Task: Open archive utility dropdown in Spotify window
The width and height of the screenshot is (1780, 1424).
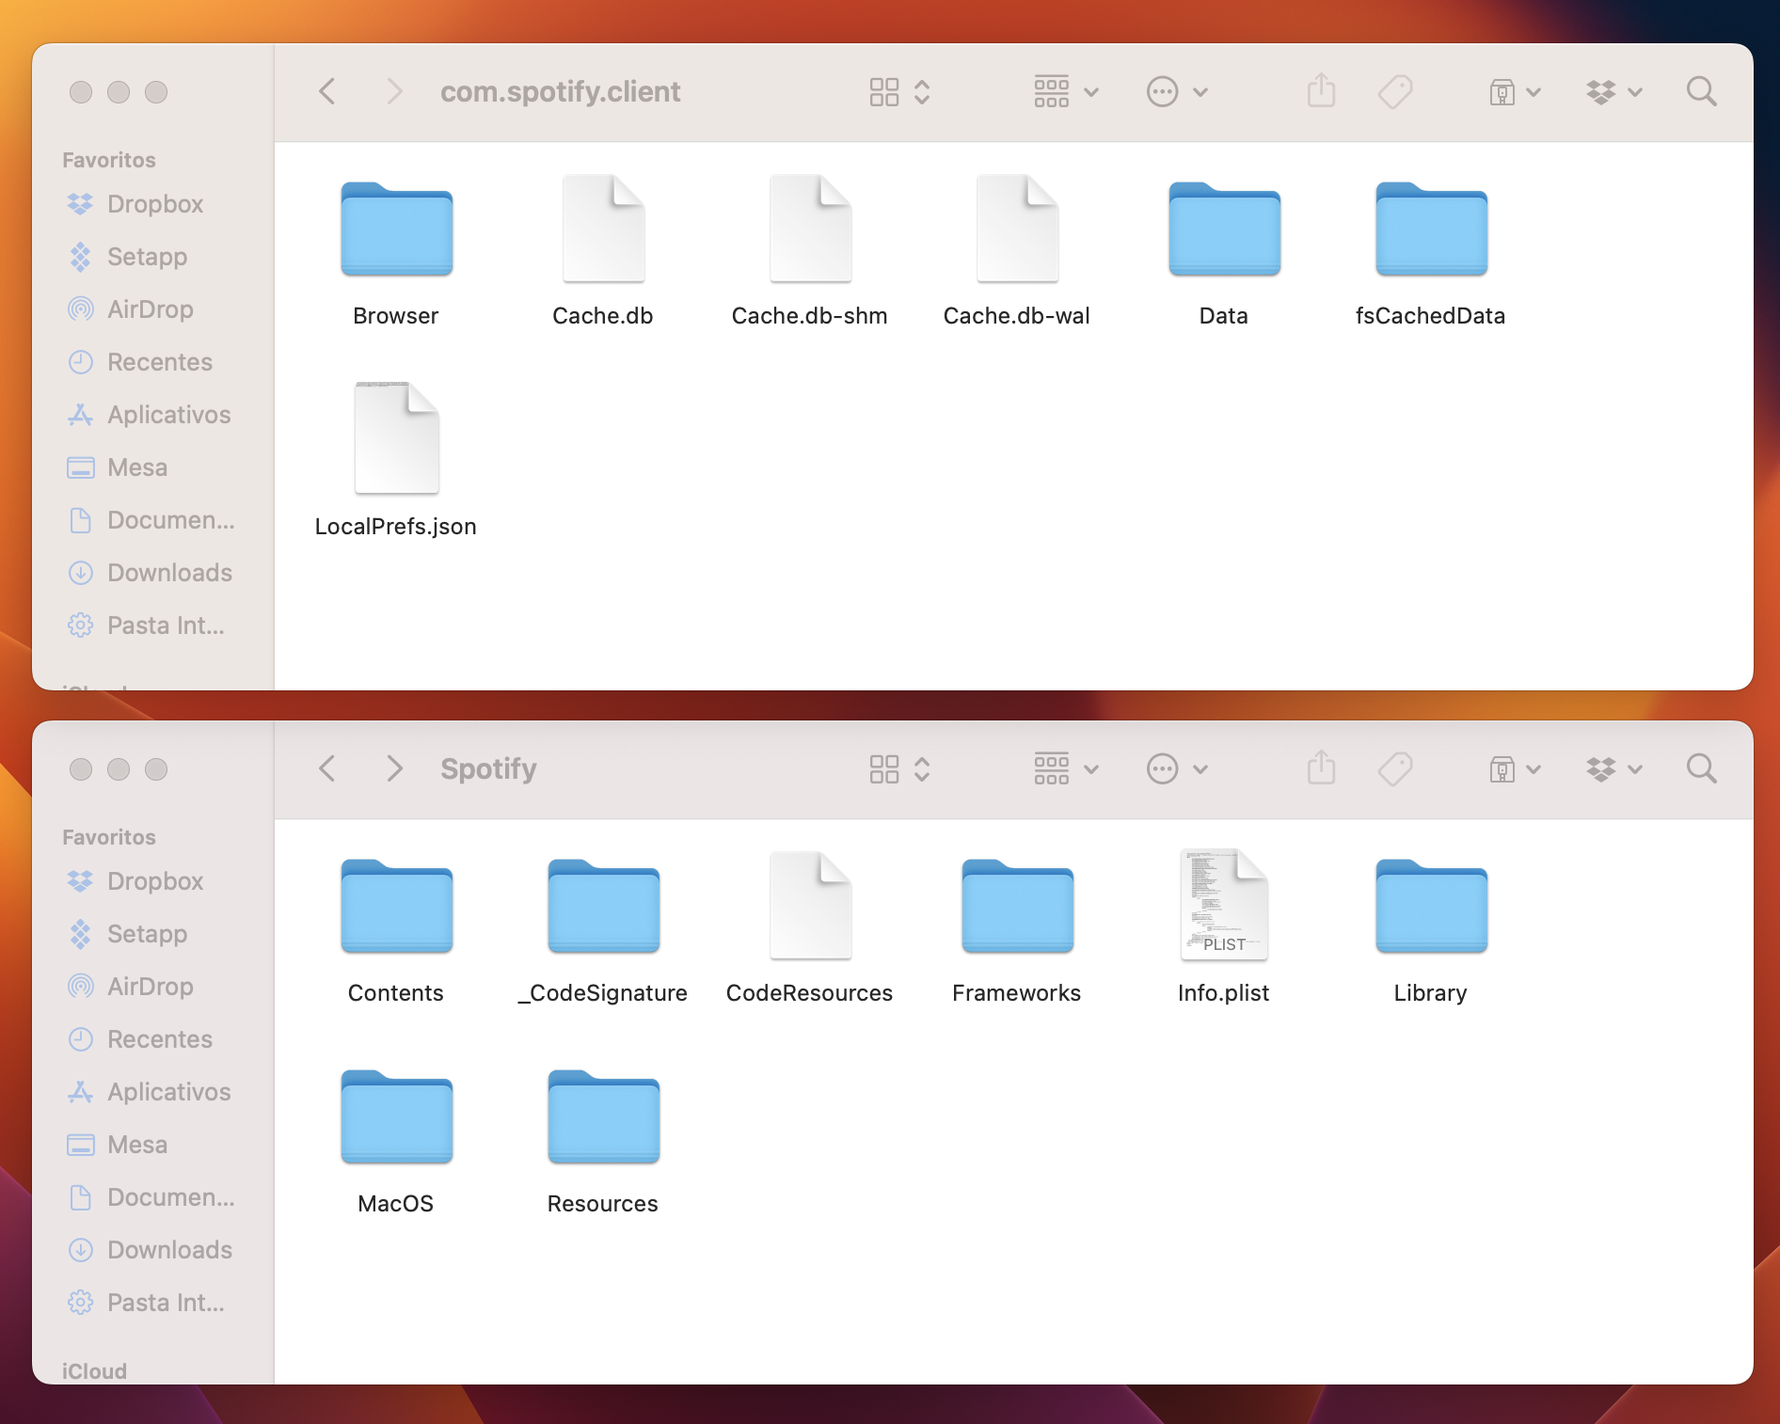Action: coord(1515,769)
